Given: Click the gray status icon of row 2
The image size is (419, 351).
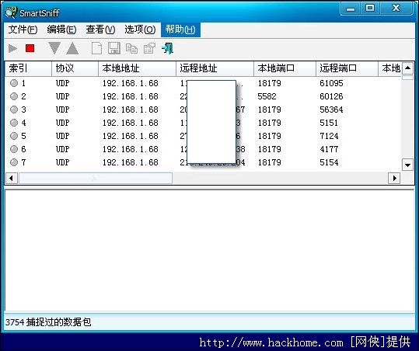Looking at the screenshot, I should (x=14, y=96).
